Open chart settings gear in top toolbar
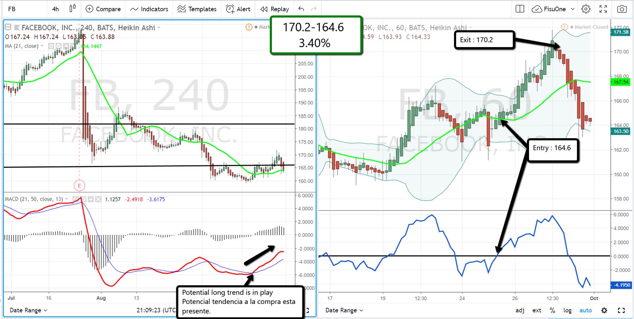634x319 pixels. point(586,9)
